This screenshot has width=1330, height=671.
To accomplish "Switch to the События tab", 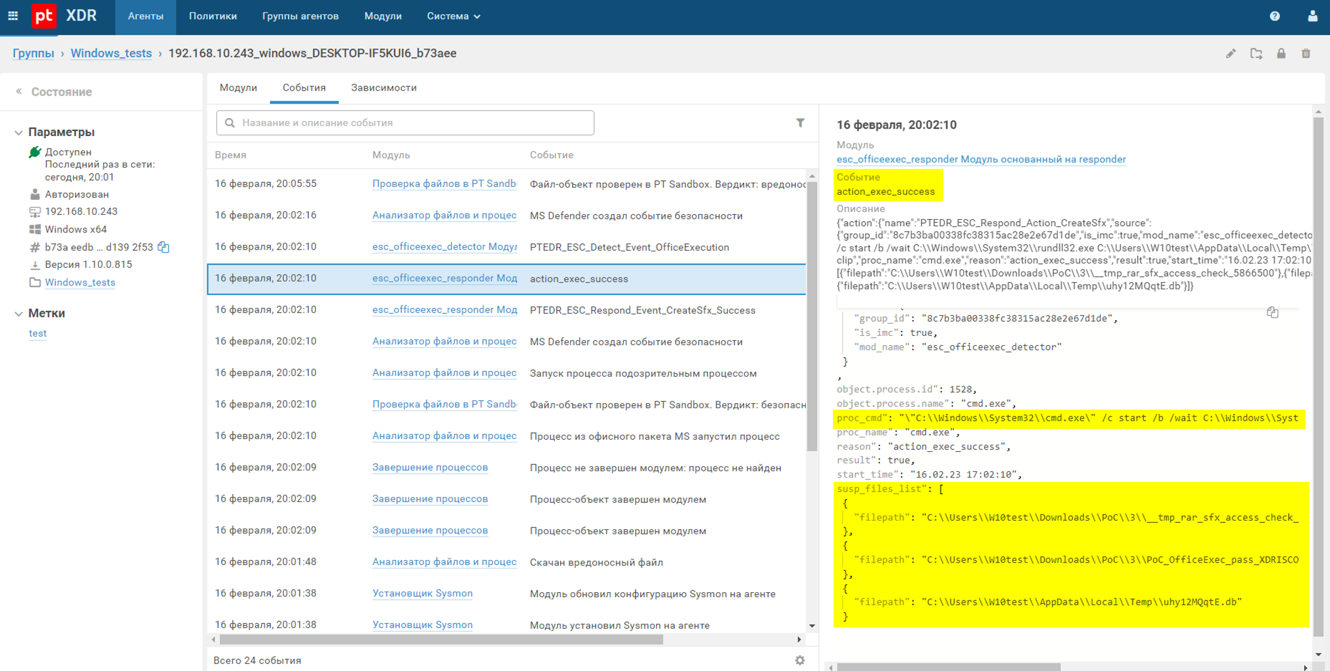I will [x=304, y=88].
